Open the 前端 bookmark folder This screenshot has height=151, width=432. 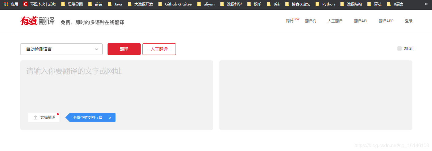pyautogui.click(x=95, y=4)
